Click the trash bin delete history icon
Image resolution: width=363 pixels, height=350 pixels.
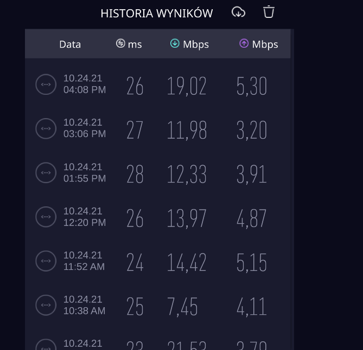(x=269, y=12)
